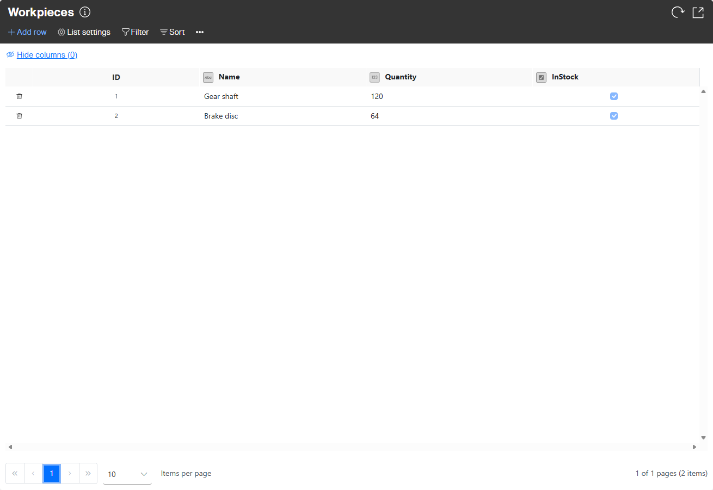Click the Hide columns (0) link
The image size is (713, 490).
[47, 55]
